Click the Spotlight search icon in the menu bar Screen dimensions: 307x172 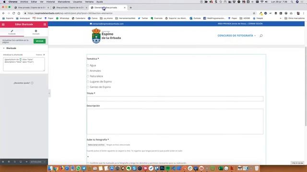pos(292,2)
